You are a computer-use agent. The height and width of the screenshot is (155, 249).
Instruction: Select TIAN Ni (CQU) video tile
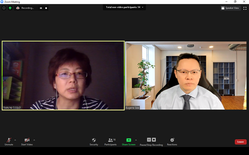click(x=63, y=76)
